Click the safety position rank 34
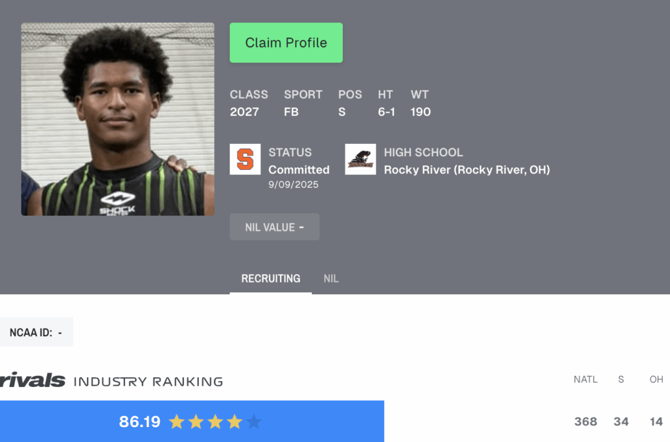Image resolution: width=670 pixels, height=442 pixels. click(x=622, y=422)
